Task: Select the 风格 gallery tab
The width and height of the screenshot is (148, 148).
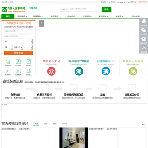Action: [x=36, y=123]
